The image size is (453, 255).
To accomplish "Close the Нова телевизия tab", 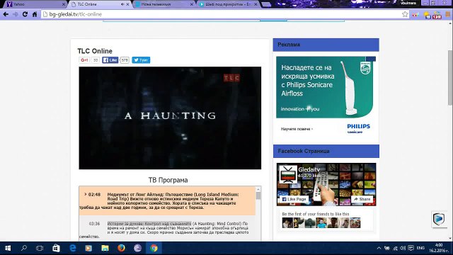I will click(192, 4).
